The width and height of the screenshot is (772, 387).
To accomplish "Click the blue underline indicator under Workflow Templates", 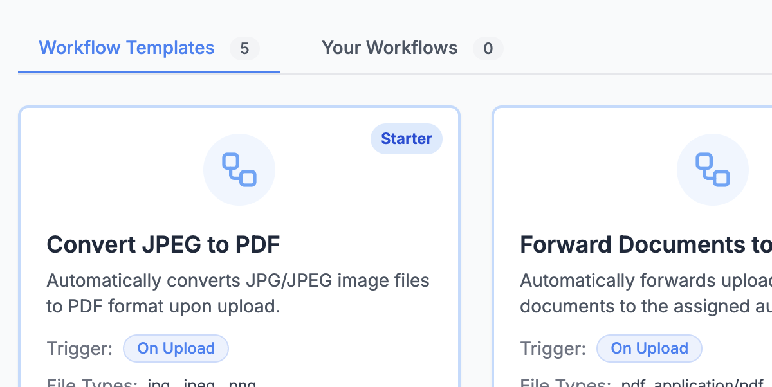I will pyautogui.click(x=149, y=72).
